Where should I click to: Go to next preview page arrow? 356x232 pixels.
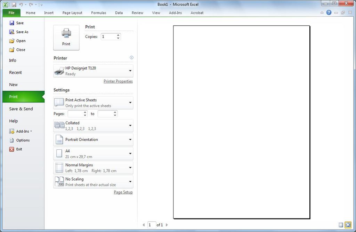167,225
